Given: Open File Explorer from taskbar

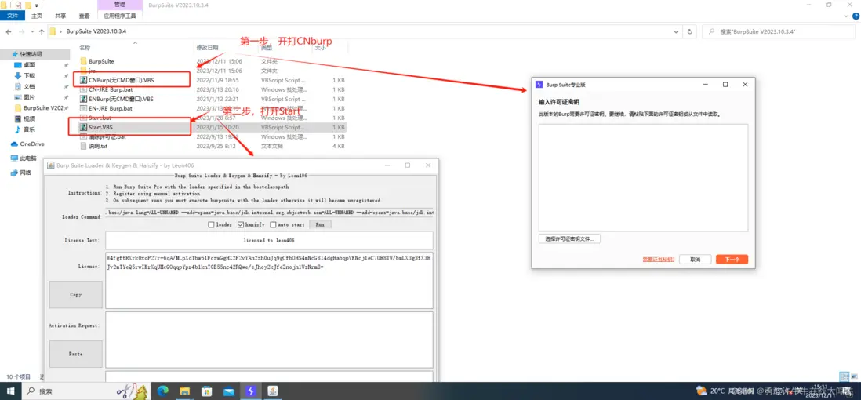Looking at the screenshot, I should [x=184, y=391].
